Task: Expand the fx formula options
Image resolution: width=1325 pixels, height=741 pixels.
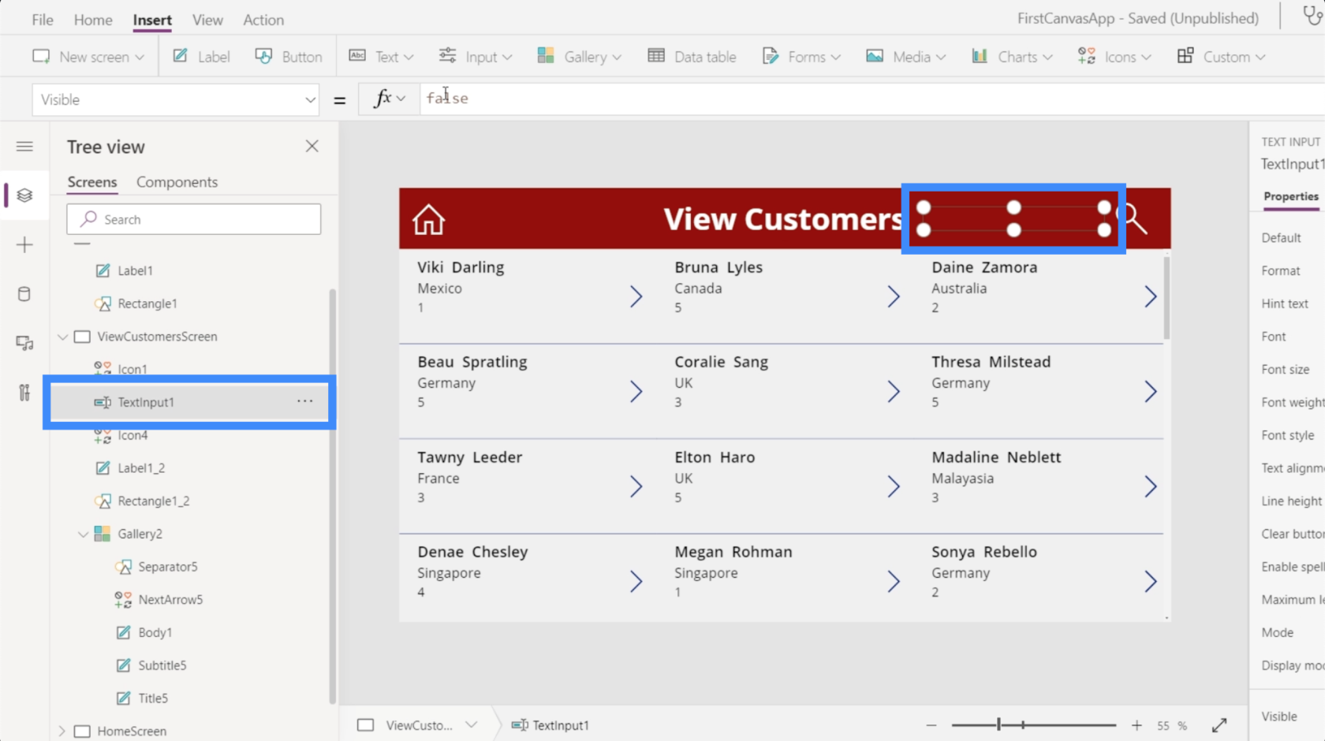Action: pos(389,99)
